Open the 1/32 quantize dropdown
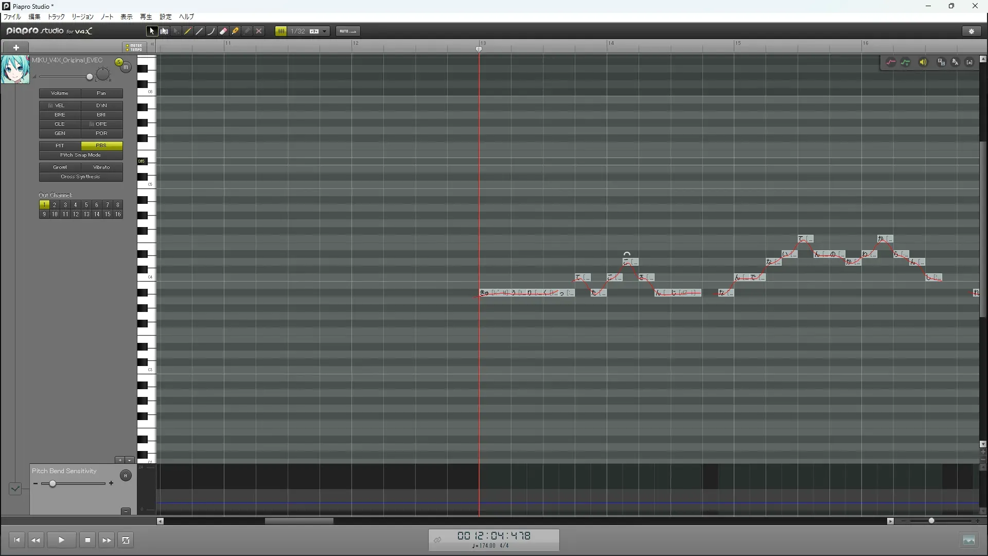Viewport: 988px width, 556px height. (x=324, y=31)
